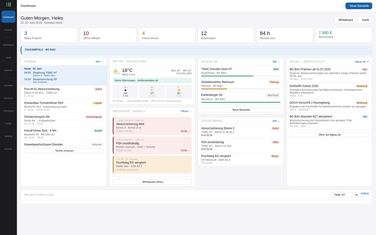Click the round status indicator beside Neue Baustelle
The image size is (376, 235).
[342, 6]
